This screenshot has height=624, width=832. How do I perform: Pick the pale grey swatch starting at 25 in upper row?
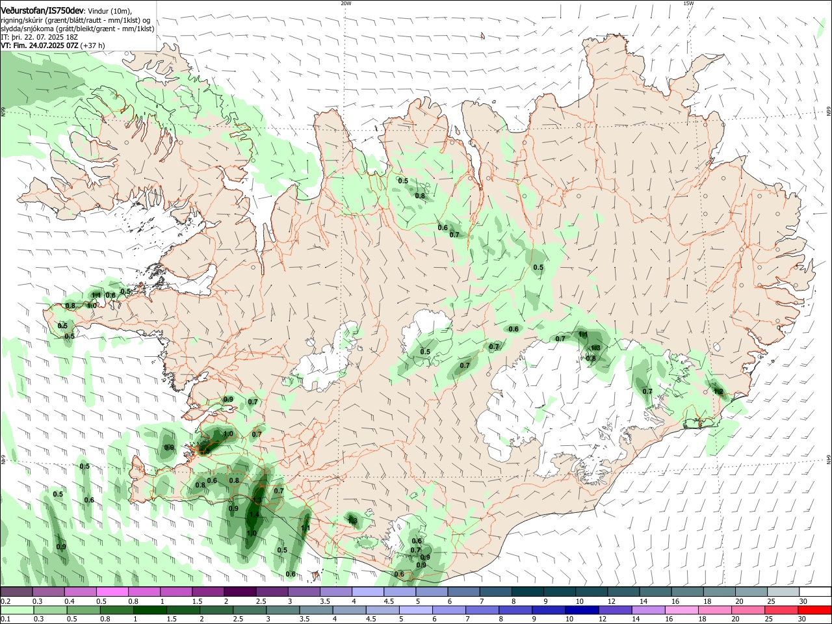point(783,591)
